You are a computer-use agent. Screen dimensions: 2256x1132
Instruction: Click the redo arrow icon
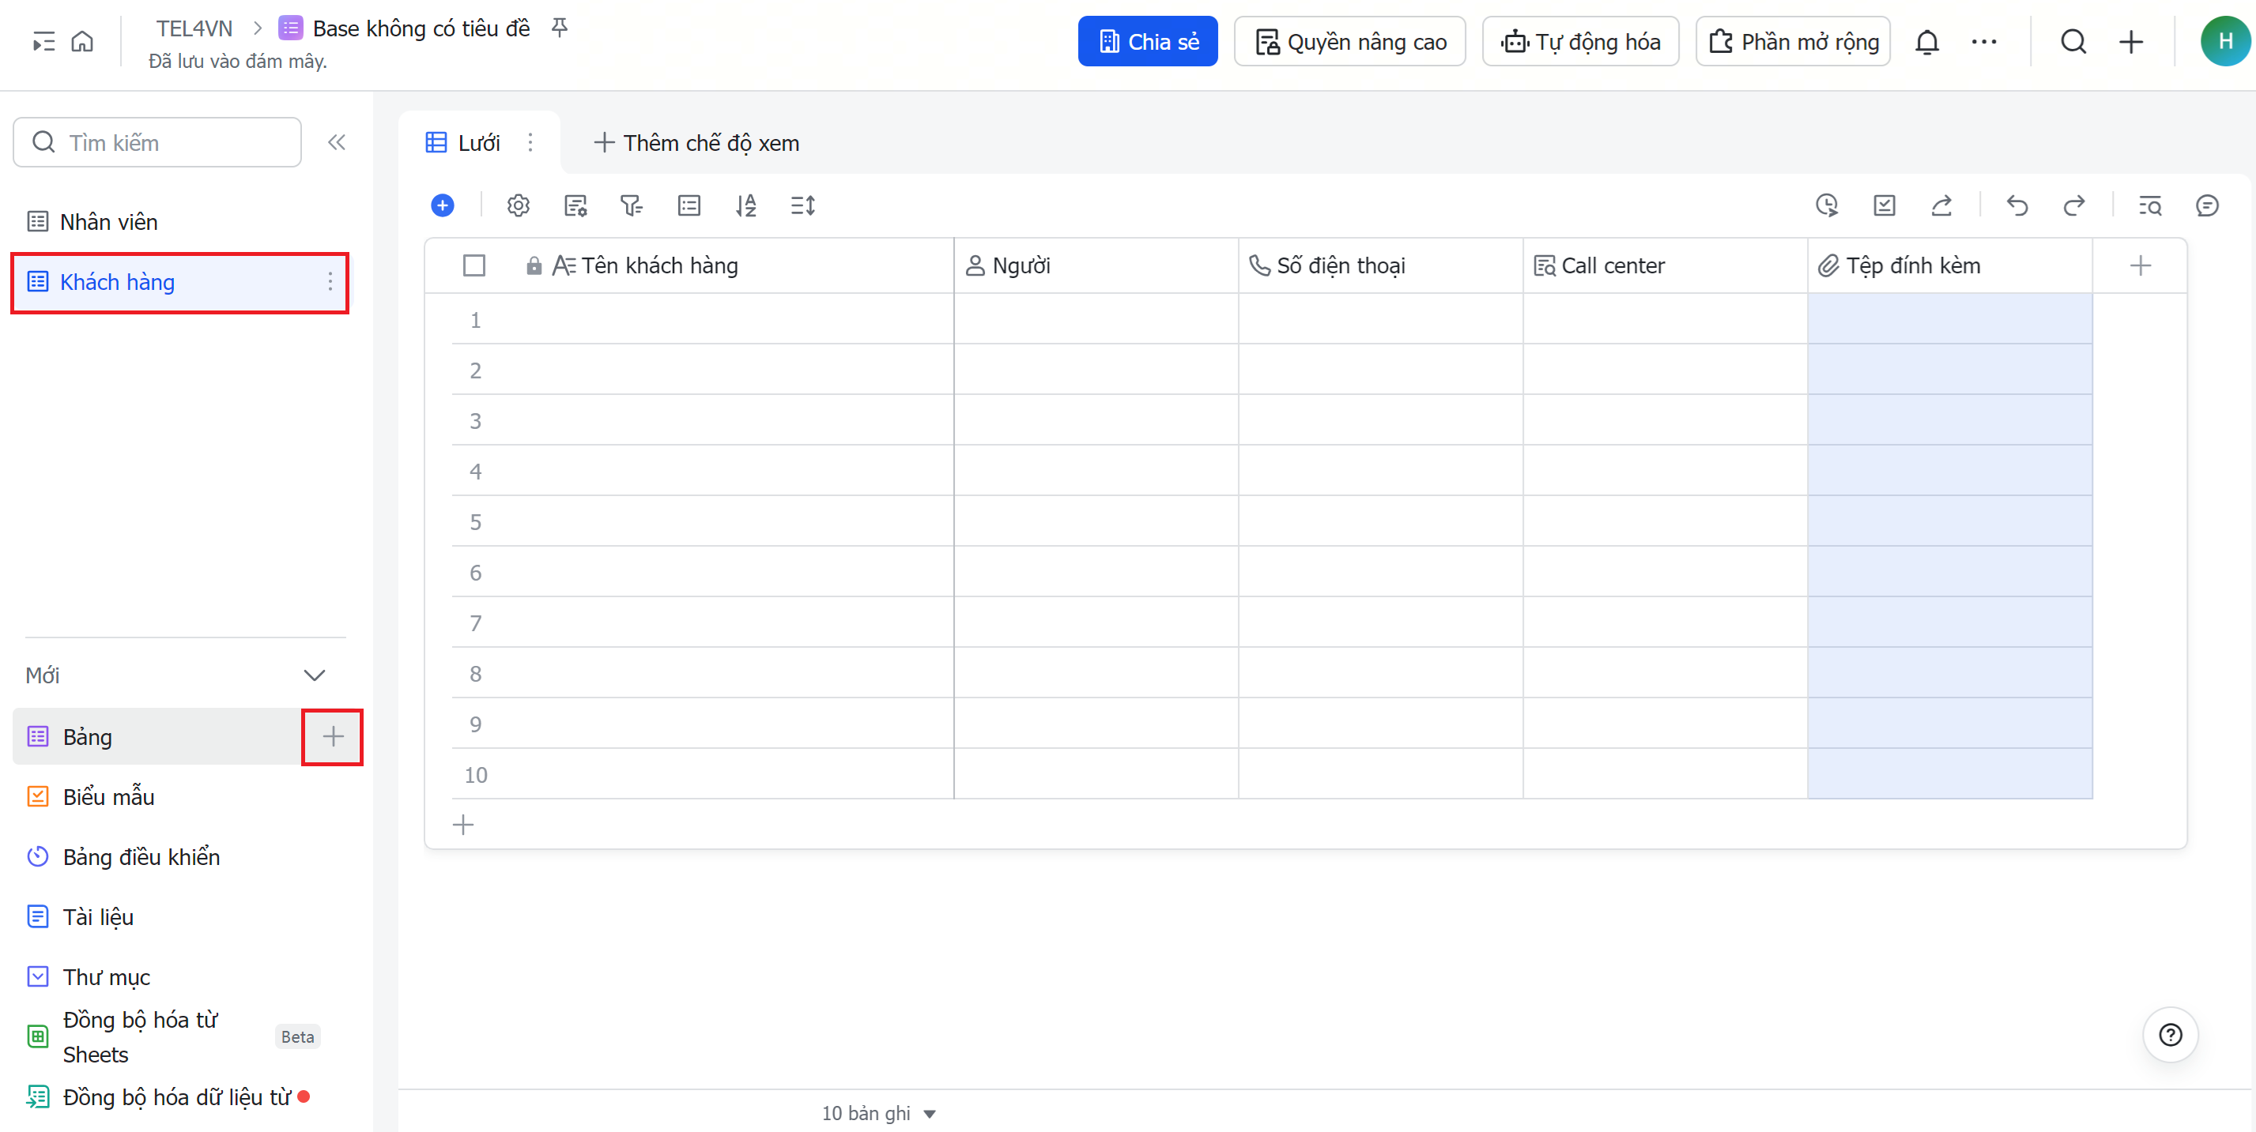[x=2074, y=205]
